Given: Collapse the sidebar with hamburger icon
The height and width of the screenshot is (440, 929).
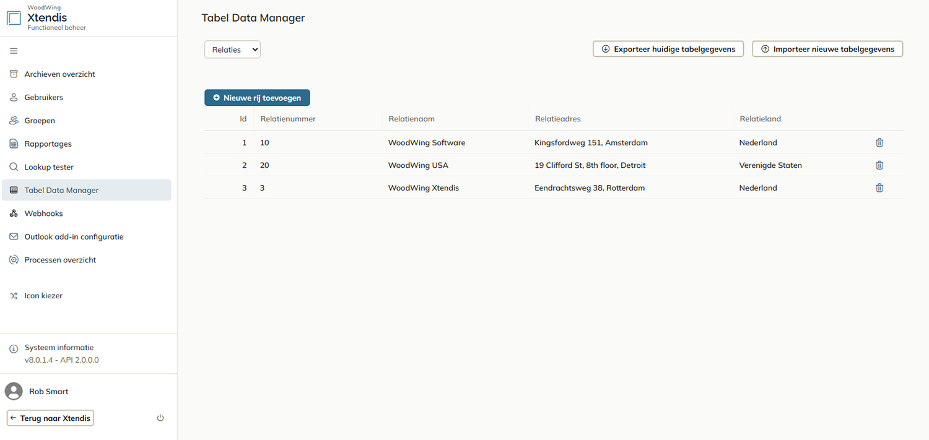Looking at the screenshot, I should pyautogui.click(x=14, y=51).
